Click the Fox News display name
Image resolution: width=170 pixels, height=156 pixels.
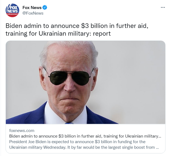click(32, 8)
